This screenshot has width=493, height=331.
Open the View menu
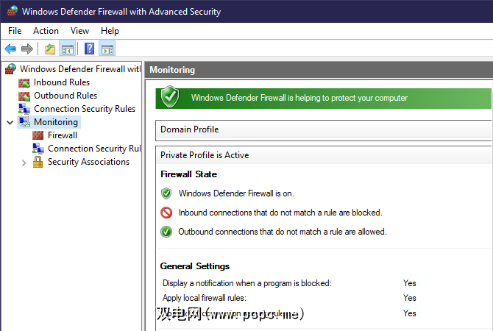[x=79, y=31]
